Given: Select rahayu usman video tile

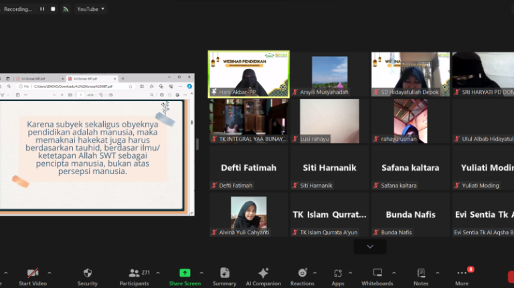Looking at the screenshot, I should tap(410, 121).
